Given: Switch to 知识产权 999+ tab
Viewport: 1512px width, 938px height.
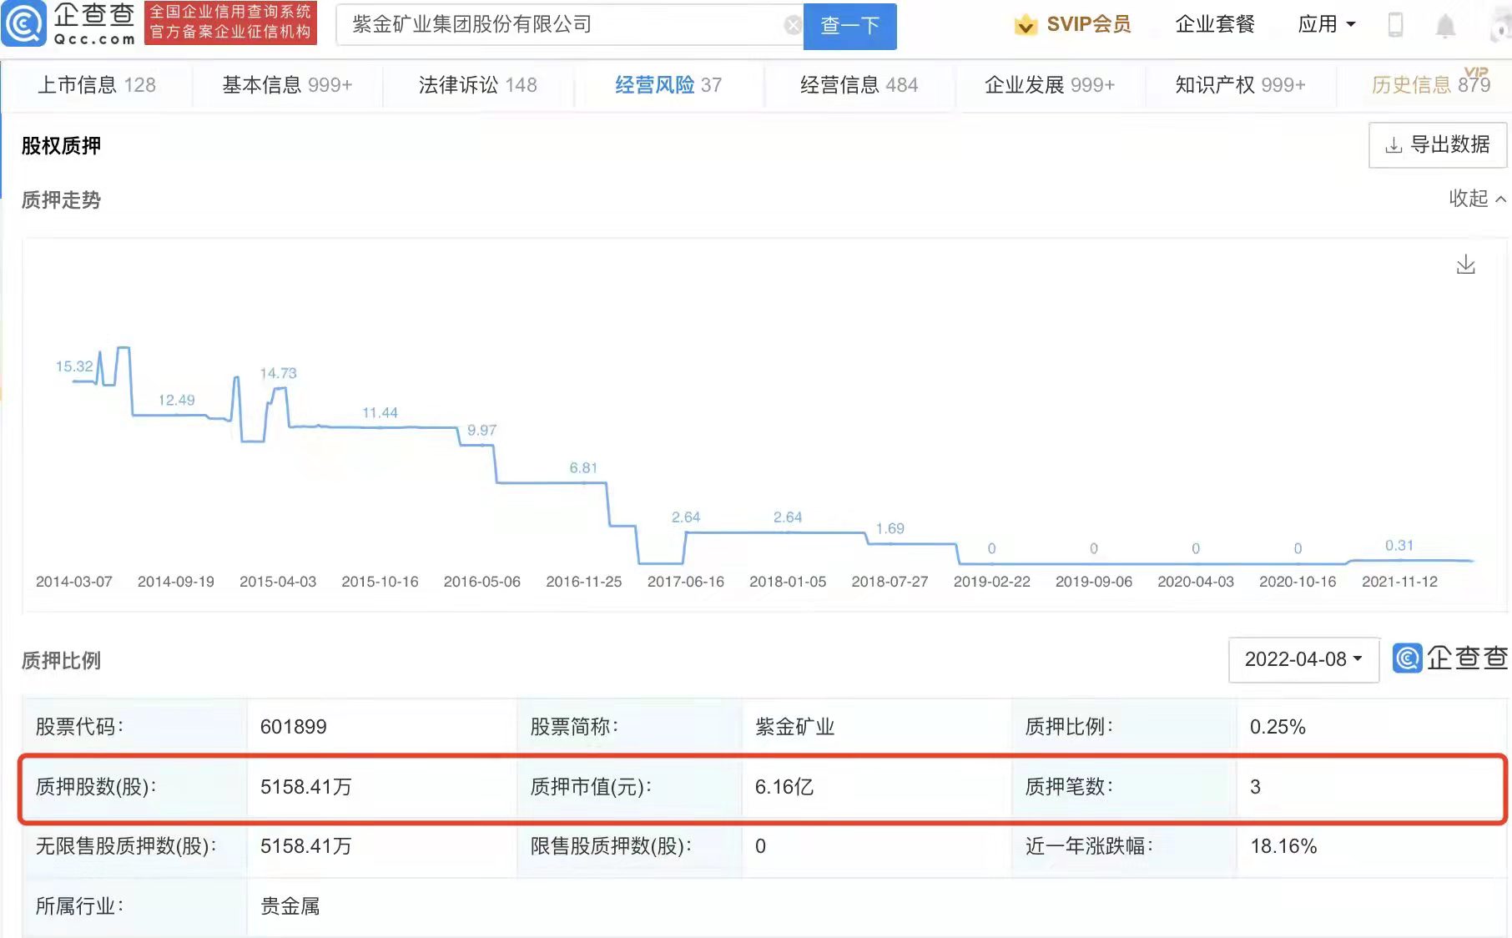Looking at the screenshot, I should (1240, 84).
